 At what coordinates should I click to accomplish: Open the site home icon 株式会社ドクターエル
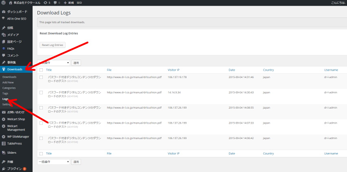point(10,3)
